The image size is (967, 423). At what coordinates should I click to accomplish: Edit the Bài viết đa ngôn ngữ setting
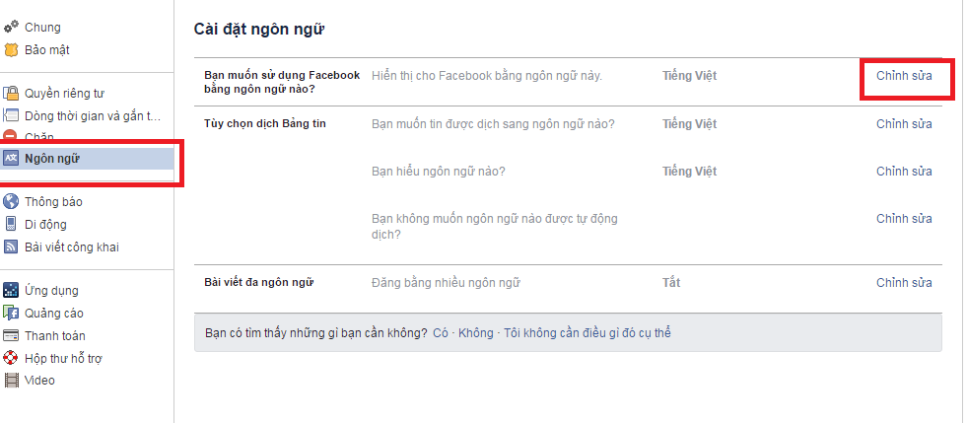(x=903, y=283)
